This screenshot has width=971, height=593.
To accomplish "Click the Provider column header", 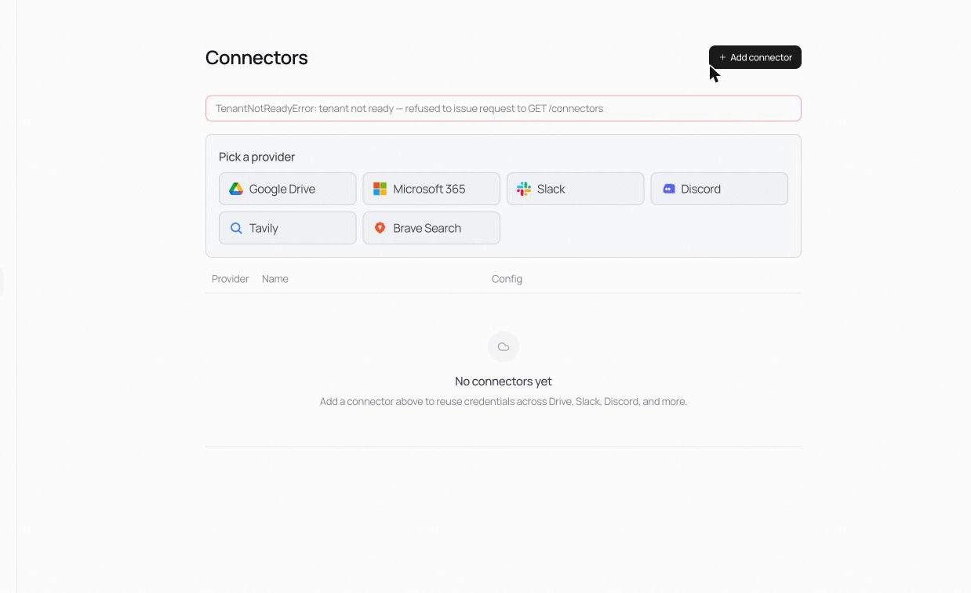I will tap(230, 279).
